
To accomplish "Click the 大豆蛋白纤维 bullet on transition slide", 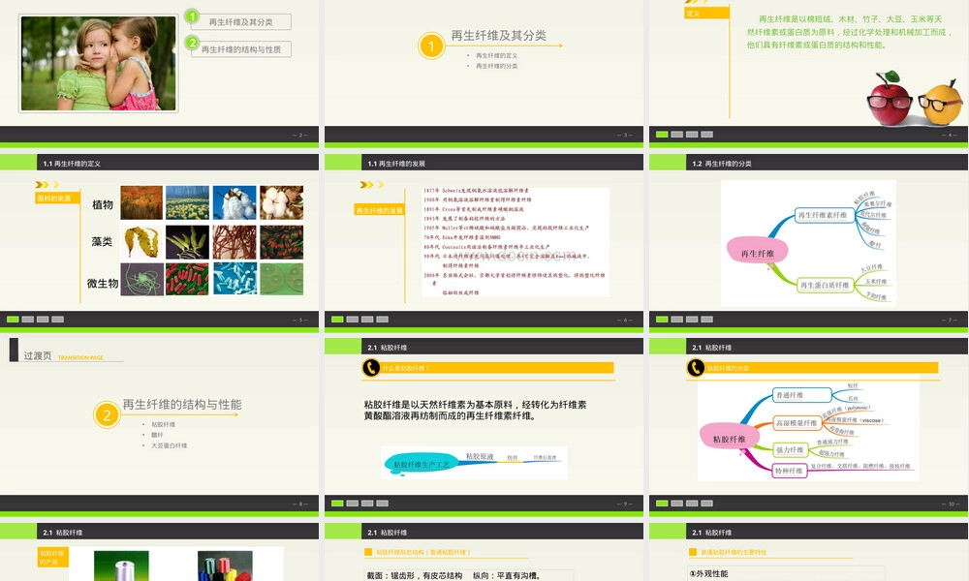I will [169, 445].
